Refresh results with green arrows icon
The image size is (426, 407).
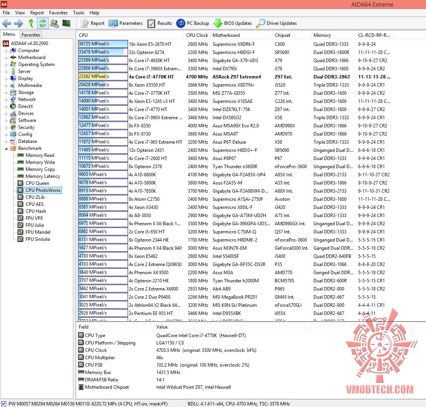click(x=42, y=23)
